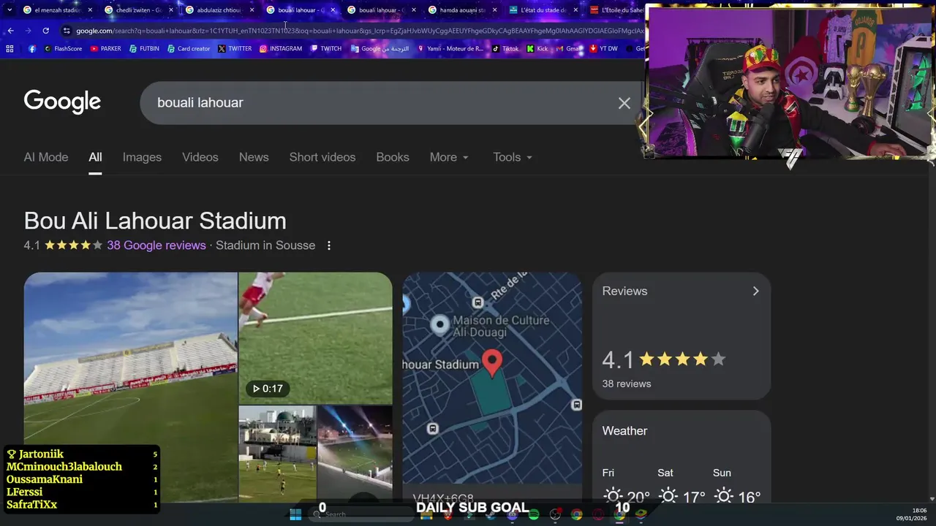Open the tab search dropdown arrow
This screenshot has width=936, height=526.
(9, 10)
